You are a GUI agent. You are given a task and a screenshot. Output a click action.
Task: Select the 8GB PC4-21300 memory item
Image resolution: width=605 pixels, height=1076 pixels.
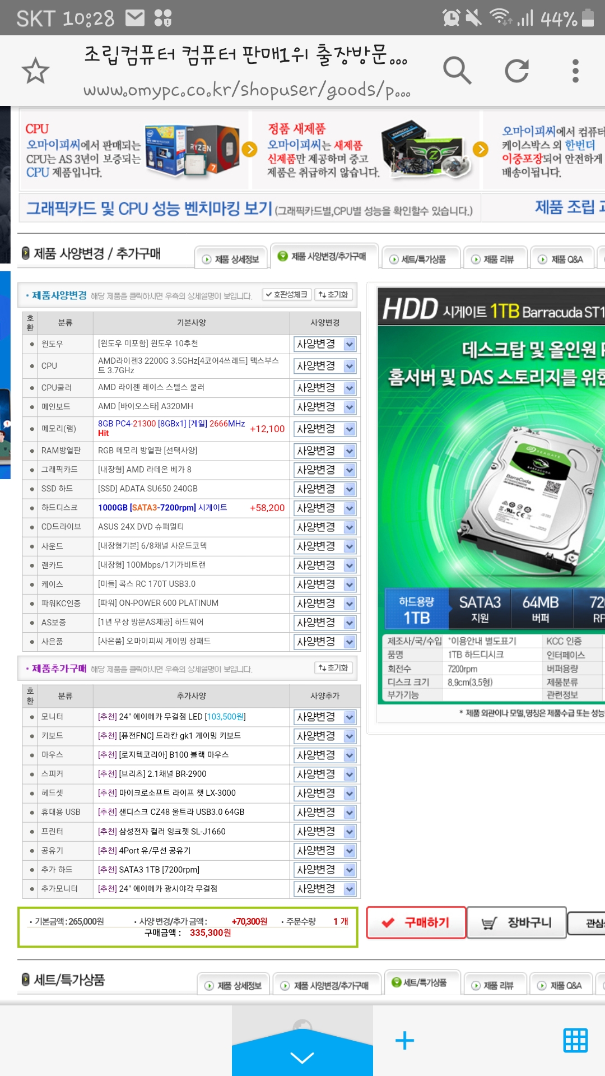(x=171, y=428)
